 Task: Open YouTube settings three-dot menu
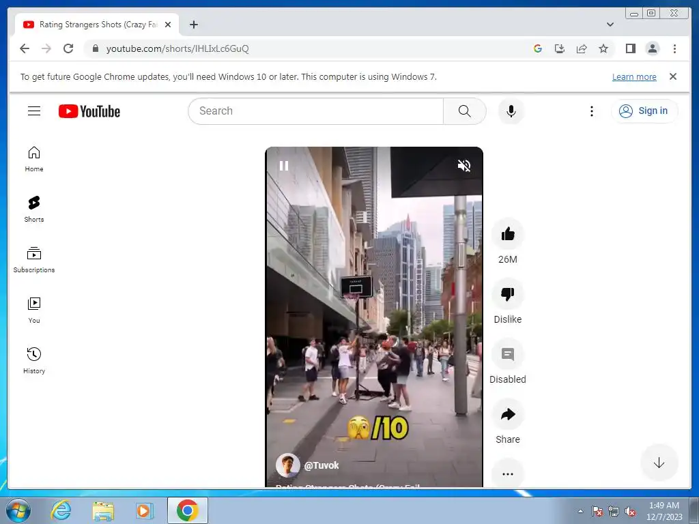pos(592,111)
